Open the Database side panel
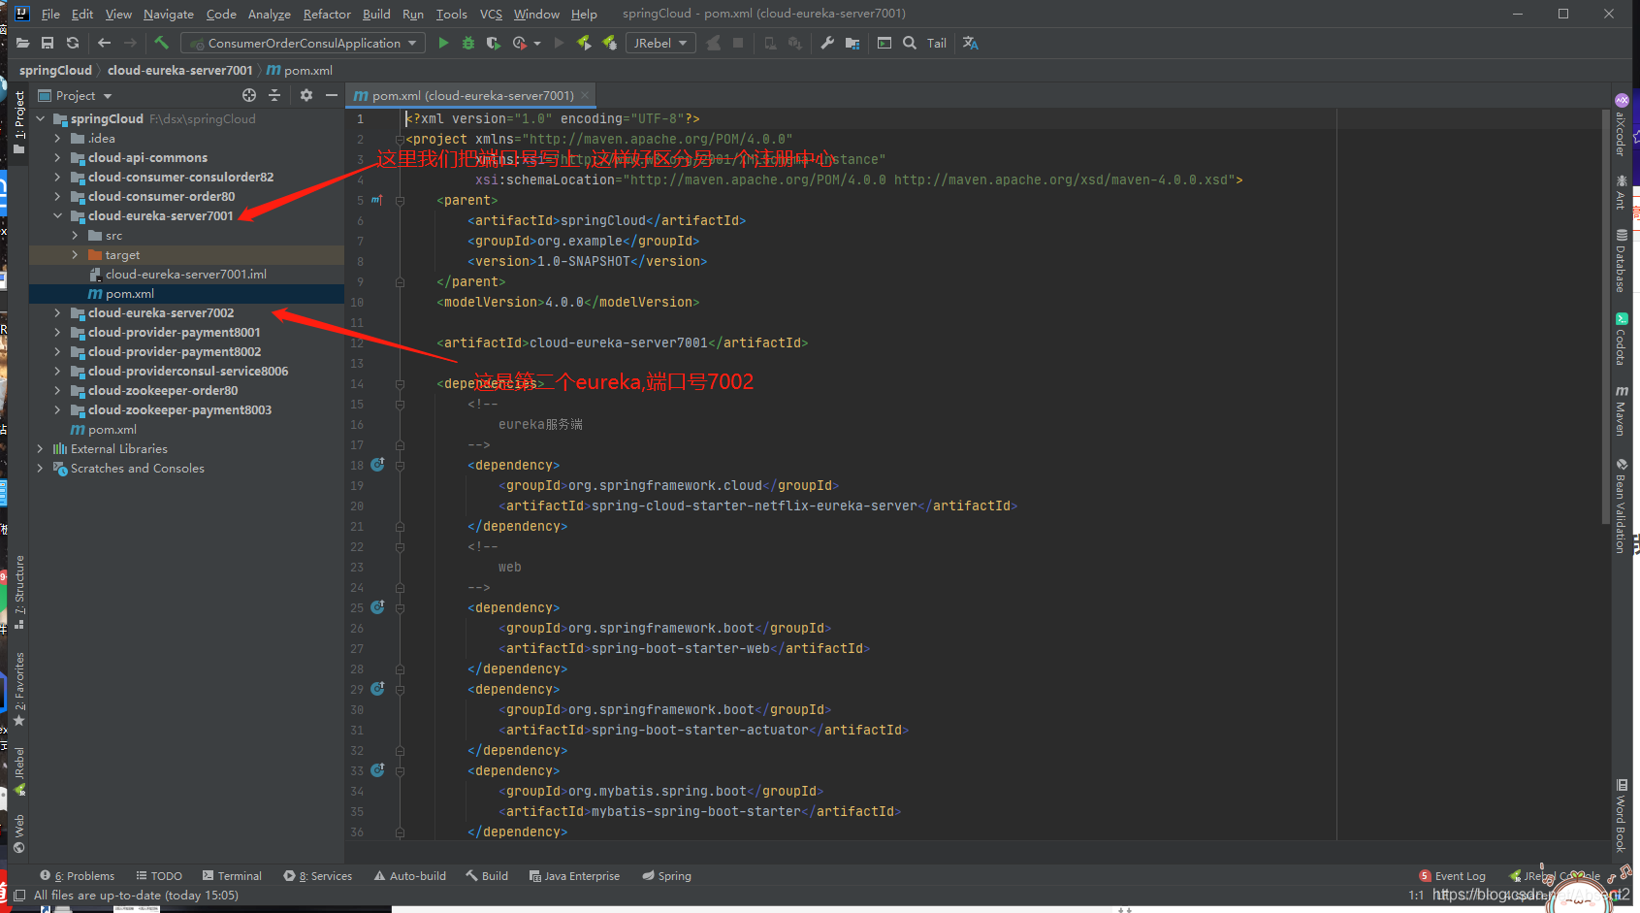 [1621, 261]
